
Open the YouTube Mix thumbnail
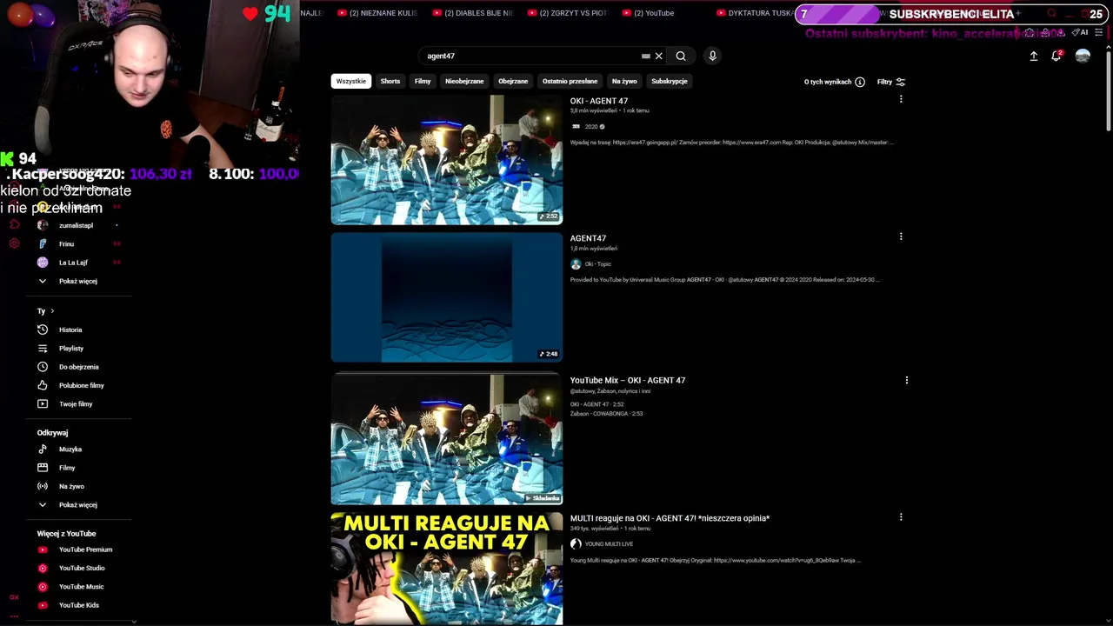point(447,439)
